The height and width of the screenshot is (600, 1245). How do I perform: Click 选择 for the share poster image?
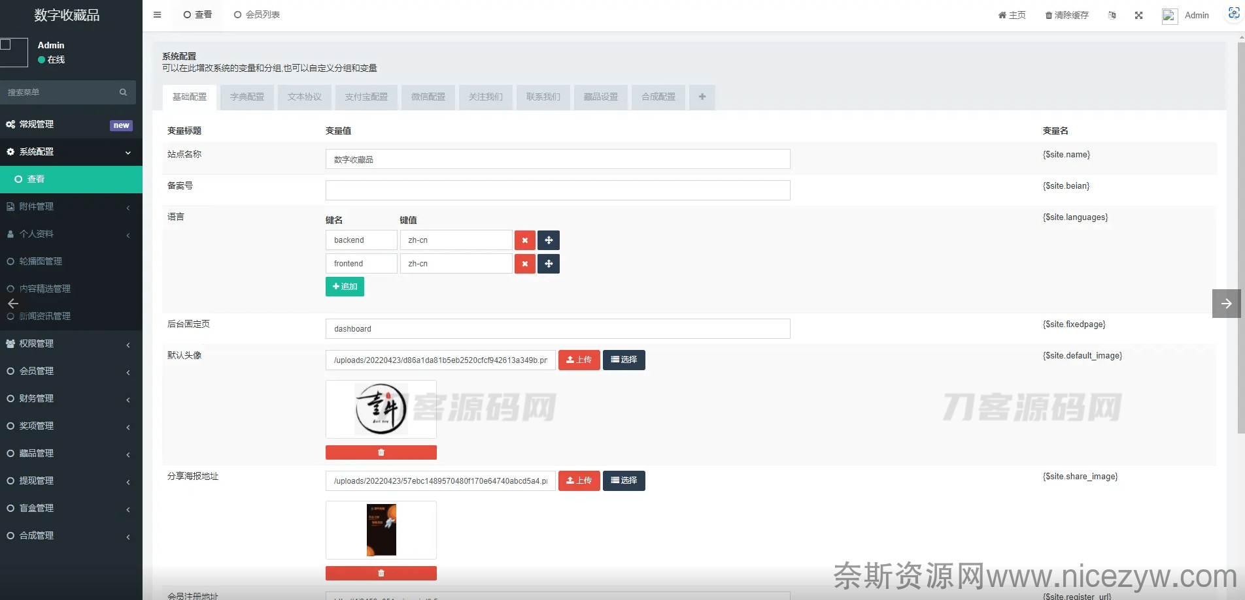[x=624, y=481]
